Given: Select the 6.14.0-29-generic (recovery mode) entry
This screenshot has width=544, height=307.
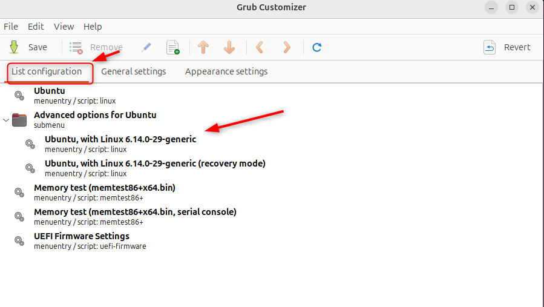Looking at the screenshot, I should pyautogui.click(x=272, y=168).
